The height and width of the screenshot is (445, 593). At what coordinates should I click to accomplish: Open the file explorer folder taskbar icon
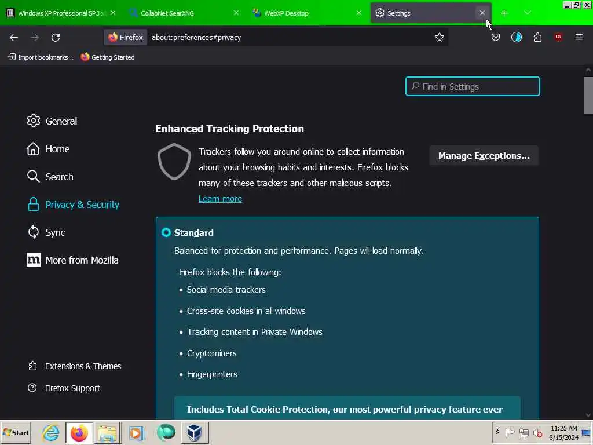[107, 432]
